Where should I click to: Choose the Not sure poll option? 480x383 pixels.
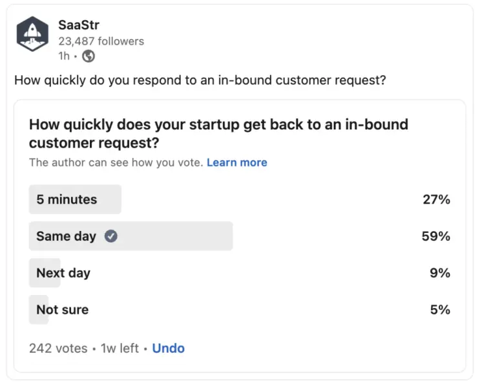240,310
